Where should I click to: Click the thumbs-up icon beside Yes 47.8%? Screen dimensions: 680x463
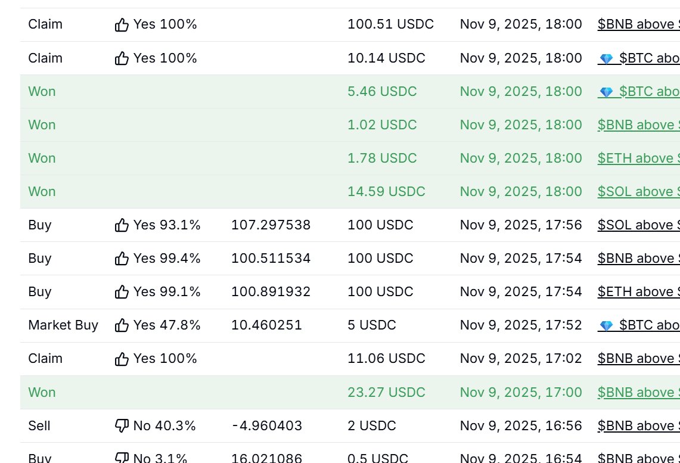tap(122, 325)
